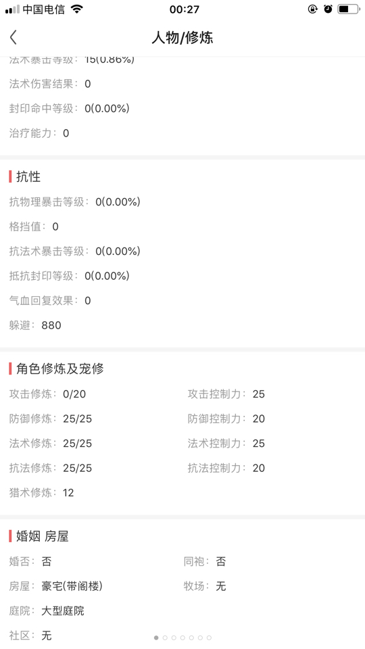Image resolution: width=365 pixels, height=649 pixels.
Task: Tap the 00:27 clock in status bar
Action: tap(184, 9)
